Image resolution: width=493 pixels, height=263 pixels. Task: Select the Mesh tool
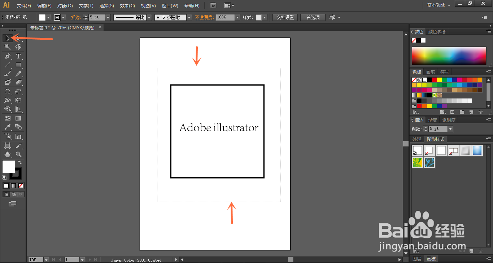(8, 118)
